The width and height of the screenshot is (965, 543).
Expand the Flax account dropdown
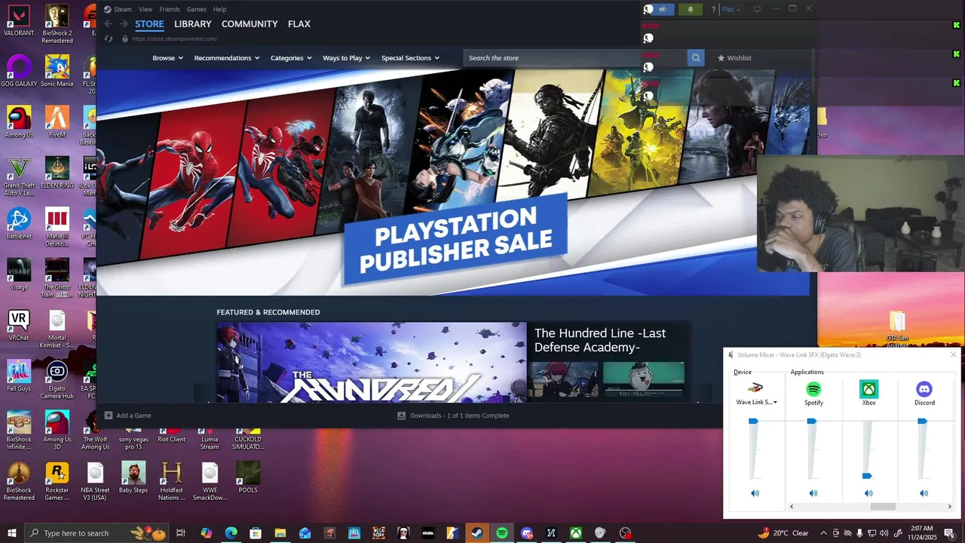point(731,10)
